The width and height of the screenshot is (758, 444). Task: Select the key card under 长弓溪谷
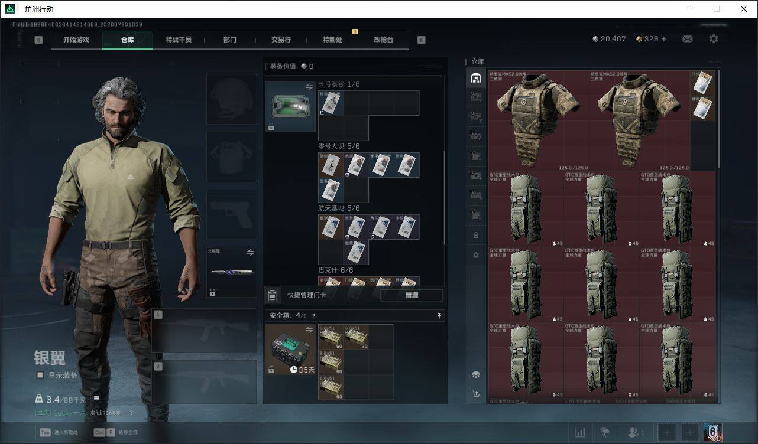(x=331, y=103)
